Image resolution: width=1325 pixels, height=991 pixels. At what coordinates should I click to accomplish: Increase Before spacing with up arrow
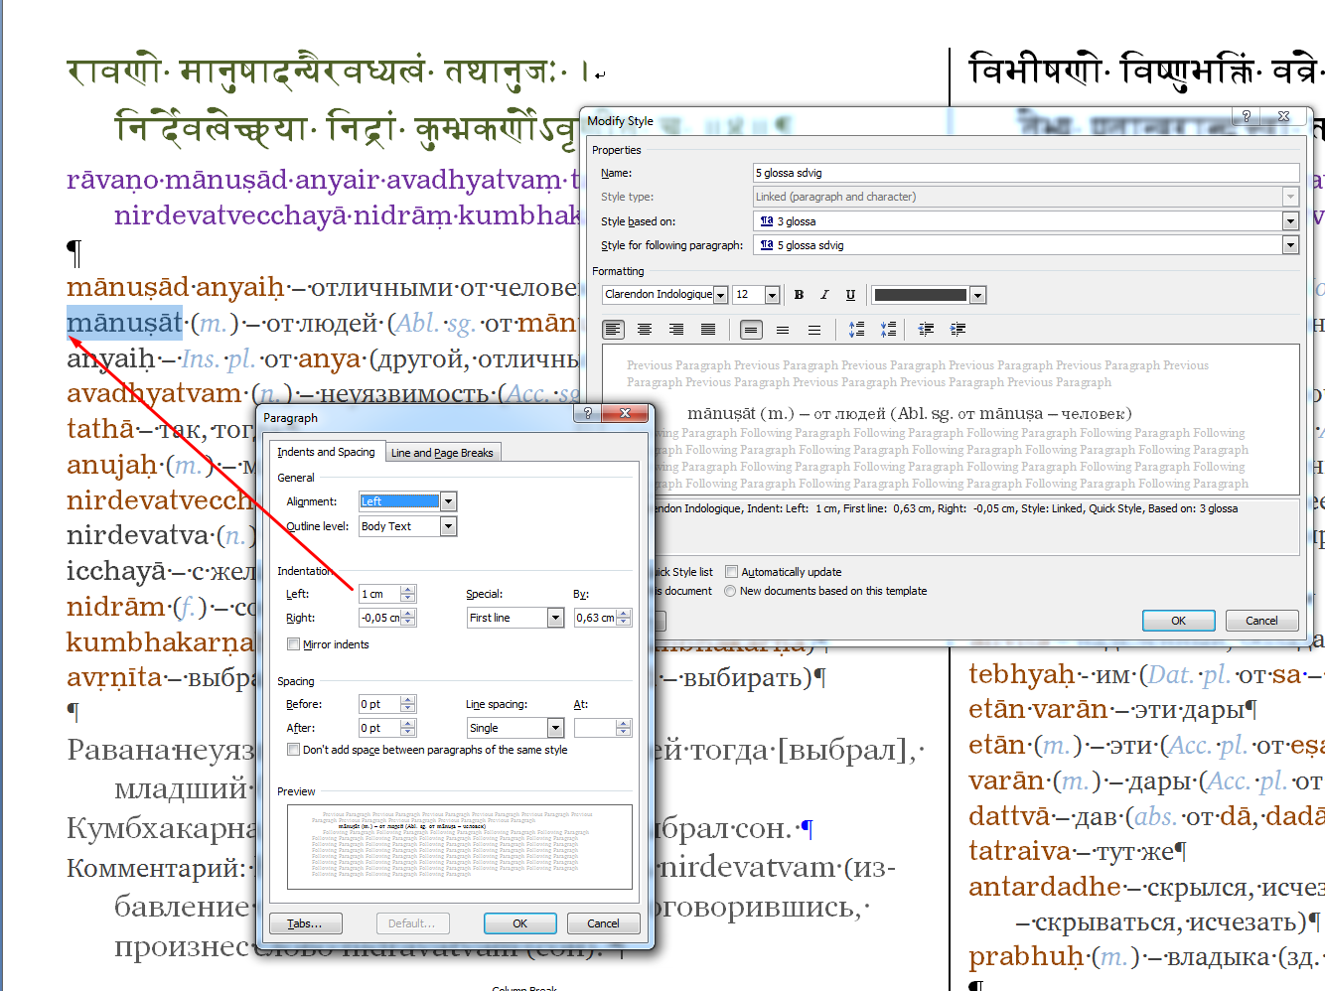point(407,700)
